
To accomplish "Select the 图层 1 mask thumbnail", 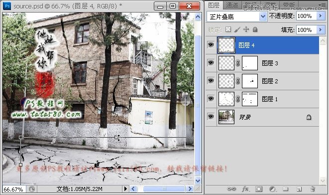I will pos(250,99).
